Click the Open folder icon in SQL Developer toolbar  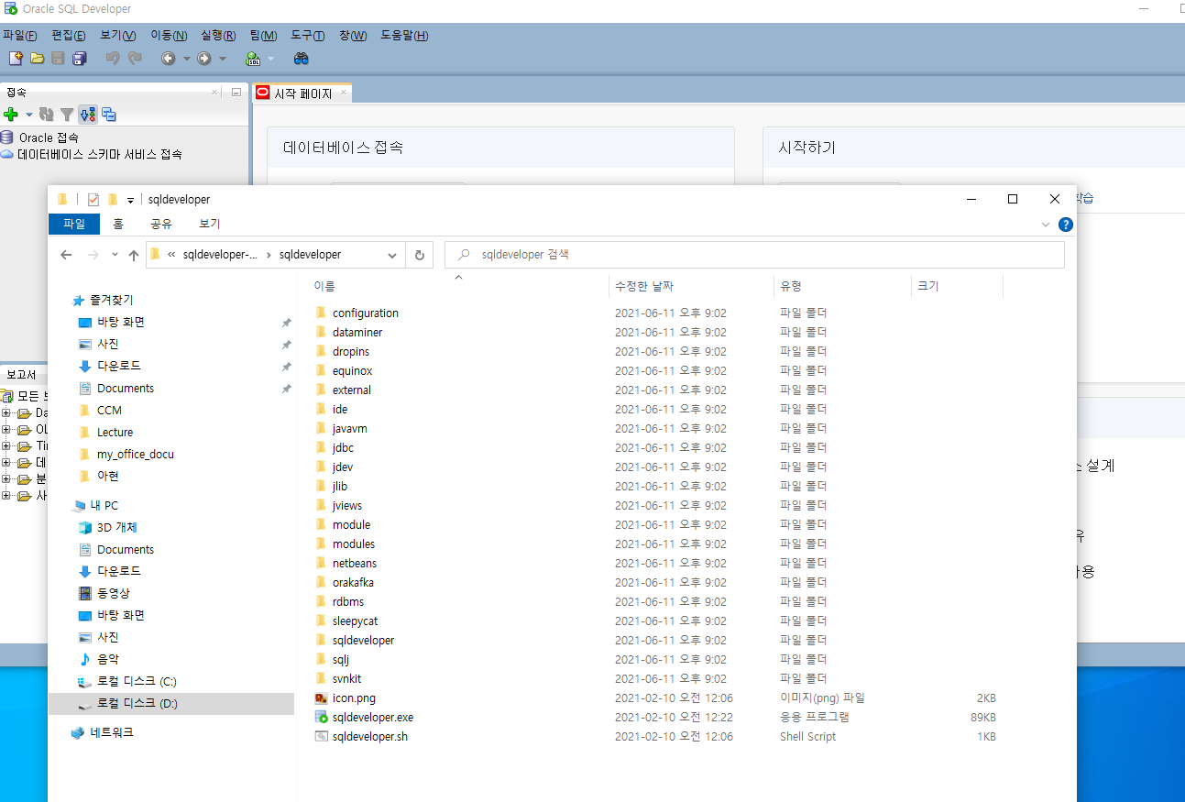tap(38, 58)
